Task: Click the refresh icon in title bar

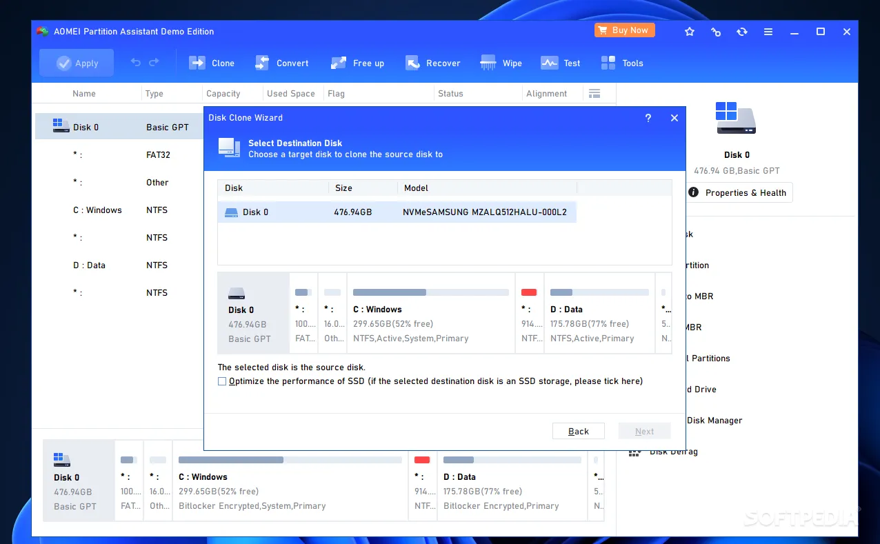Action: pyautogui.click(x=741, y=32)
